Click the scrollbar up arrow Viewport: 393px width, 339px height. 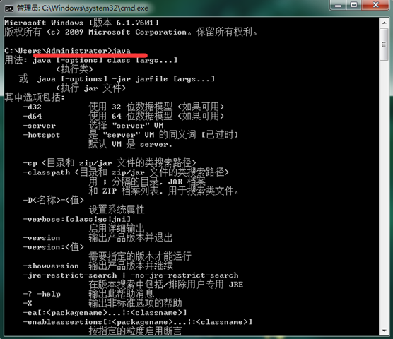[384, 23]
